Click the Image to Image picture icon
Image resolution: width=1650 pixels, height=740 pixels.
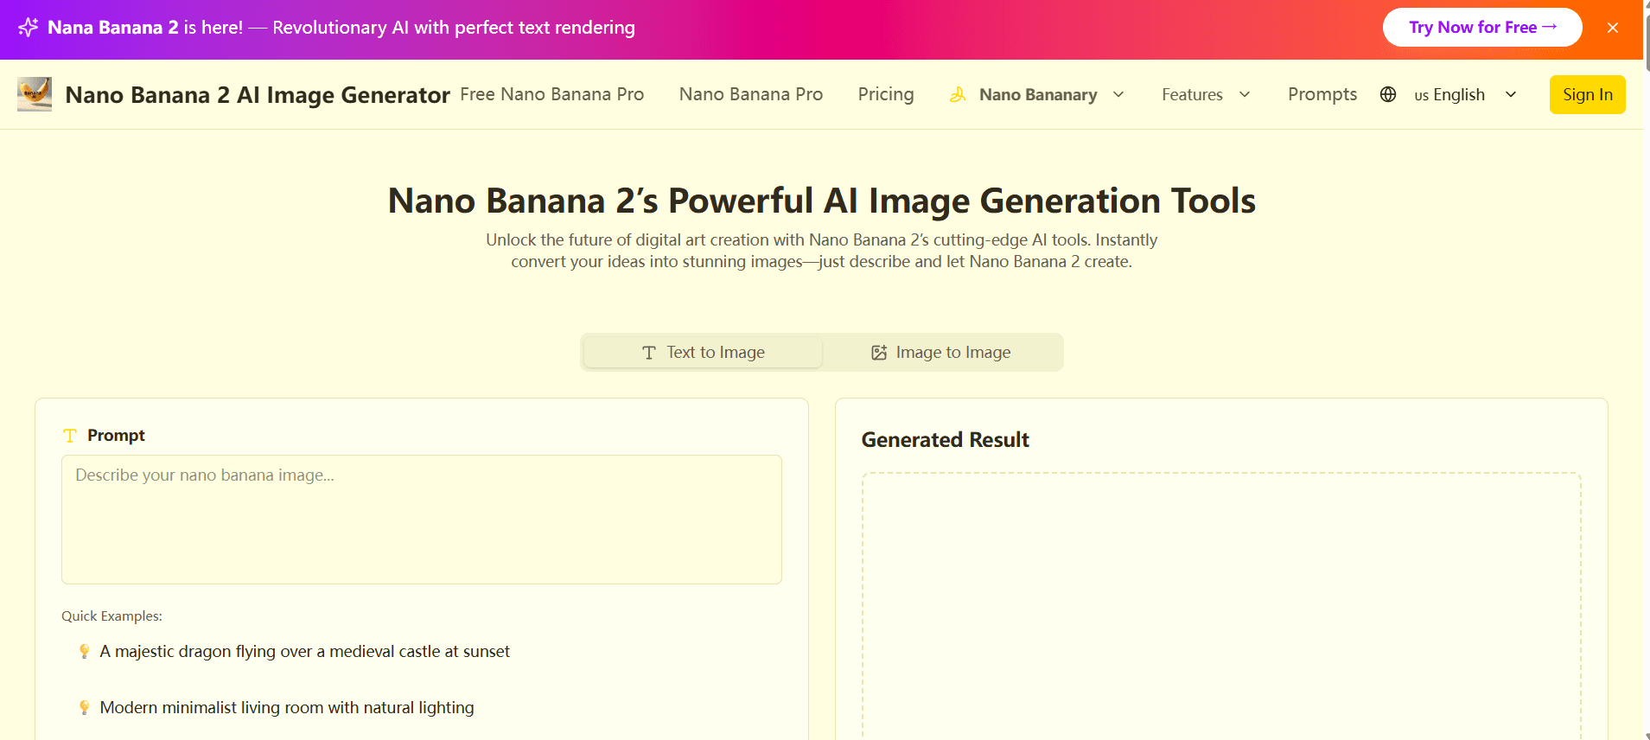pos(879,353)
